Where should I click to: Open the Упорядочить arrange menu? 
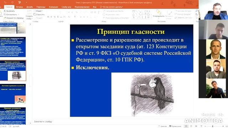click(159, 14)
